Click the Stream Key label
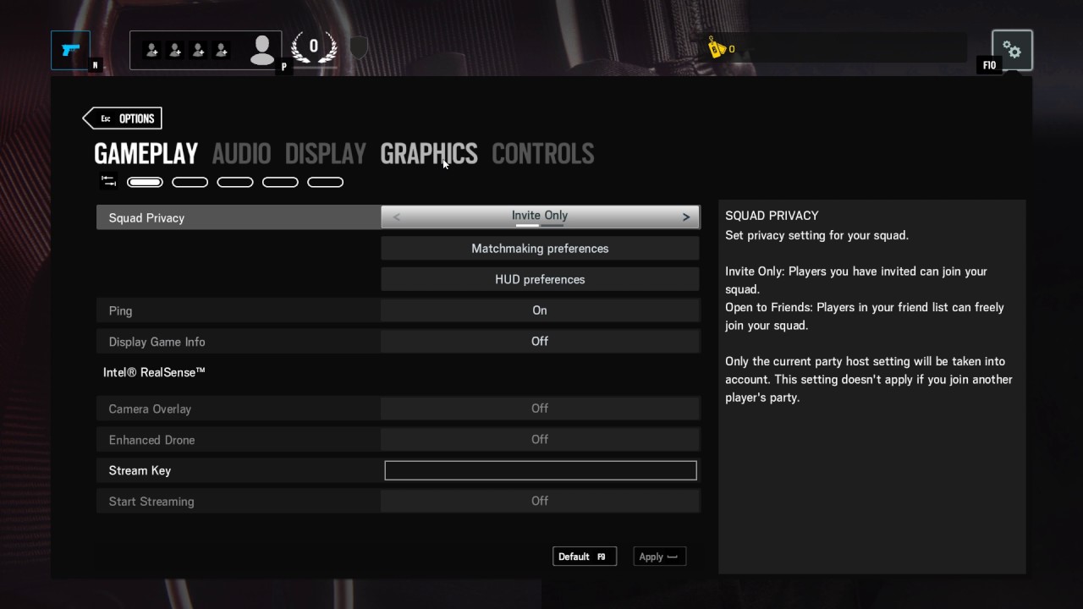 pos(140,470)
